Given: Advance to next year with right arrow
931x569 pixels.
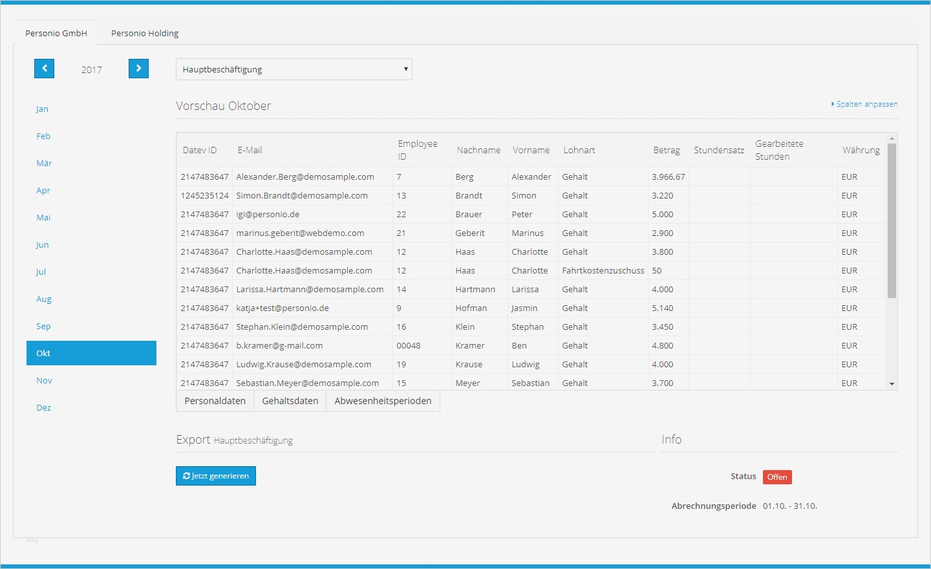Looking at the screenshot, I should (138, 69).
